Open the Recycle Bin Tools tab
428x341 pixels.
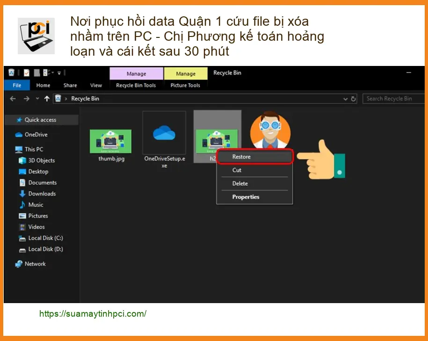click(x=136, y=85)
